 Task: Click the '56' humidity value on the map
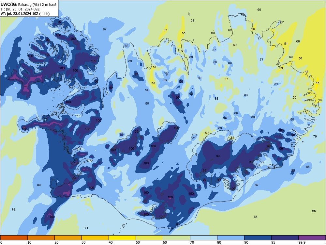pos(253,29)
